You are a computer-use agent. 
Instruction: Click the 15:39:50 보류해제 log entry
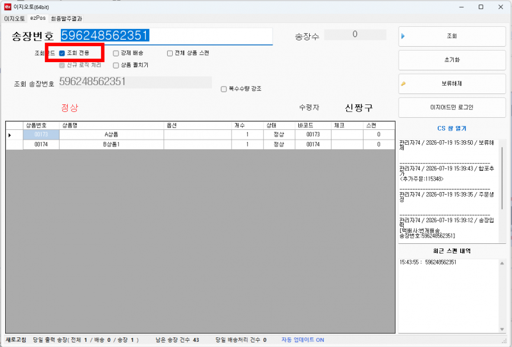[447, 145]
